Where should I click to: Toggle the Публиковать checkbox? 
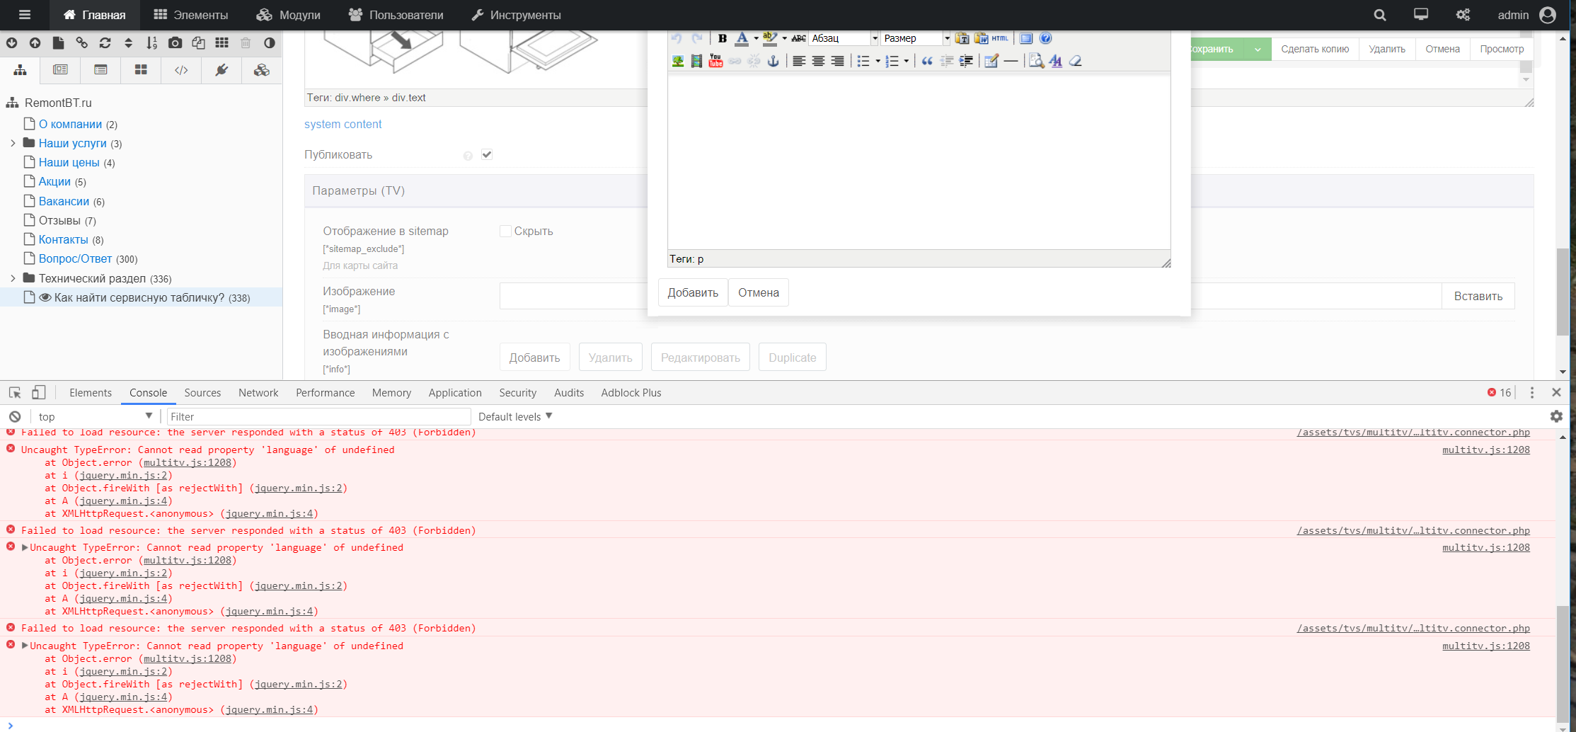coord(487,154)
